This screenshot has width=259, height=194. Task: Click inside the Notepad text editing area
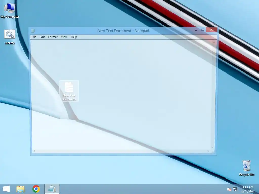[122, 94]
